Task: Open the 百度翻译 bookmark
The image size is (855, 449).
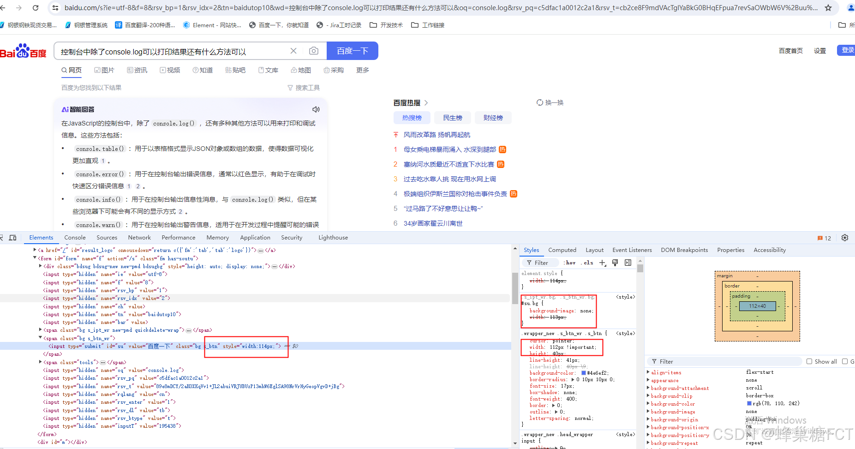Action: coord(145,25)
